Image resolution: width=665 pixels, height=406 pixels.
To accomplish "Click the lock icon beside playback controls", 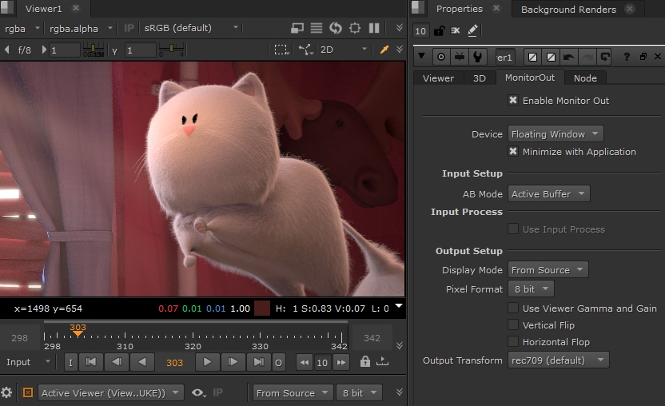I will (x=364, y=362).
